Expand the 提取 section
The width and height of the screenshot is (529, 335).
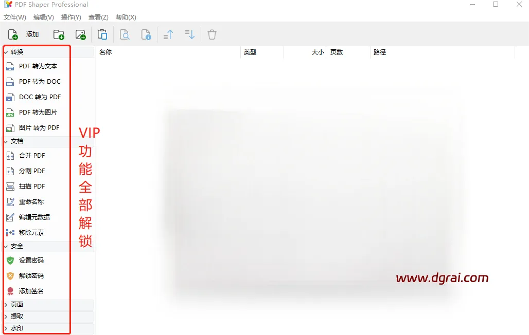click(x=6, y=317)
